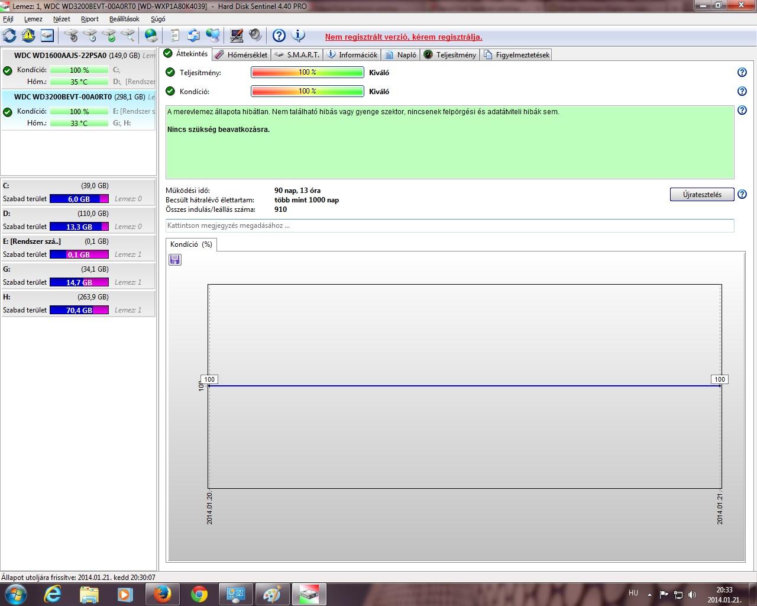This screenshot has width=757, height=606.
Task: Click help icon beside Újratesztelés button
Action: point(742,194)
